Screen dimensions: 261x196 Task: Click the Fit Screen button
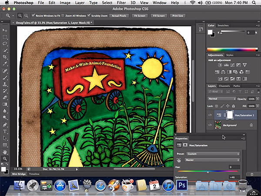(140, 16)
